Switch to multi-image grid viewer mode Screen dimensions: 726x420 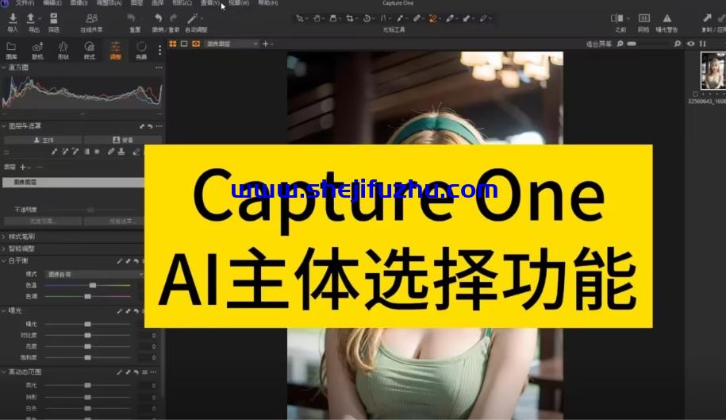(173, 44)
